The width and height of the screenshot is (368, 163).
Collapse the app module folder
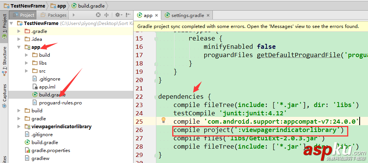19,47
